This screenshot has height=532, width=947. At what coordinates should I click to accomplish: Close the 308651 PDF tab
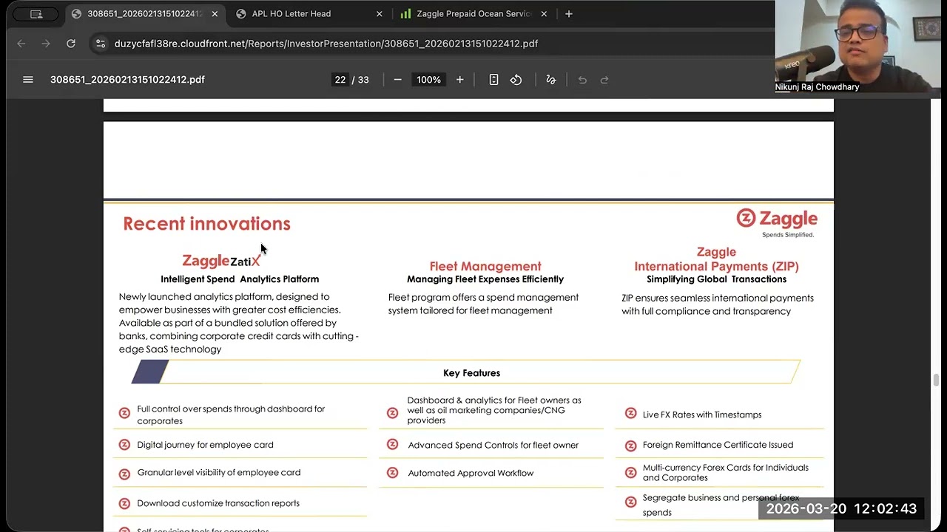point(215,14)
